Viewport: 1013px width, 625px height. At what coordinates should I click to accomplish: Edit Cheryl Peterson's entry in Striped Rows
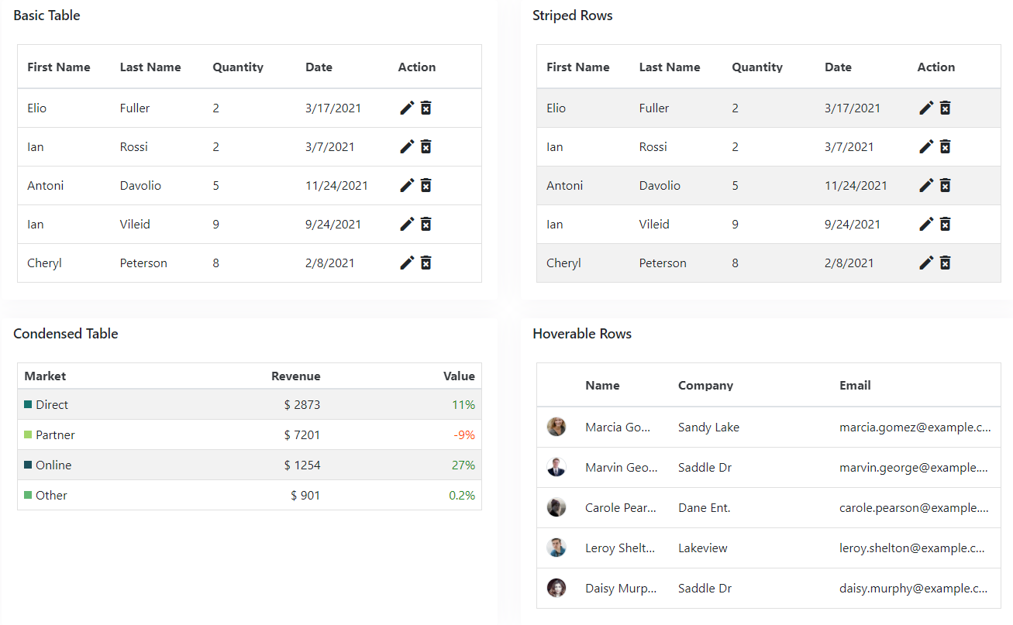coord(926,263)
